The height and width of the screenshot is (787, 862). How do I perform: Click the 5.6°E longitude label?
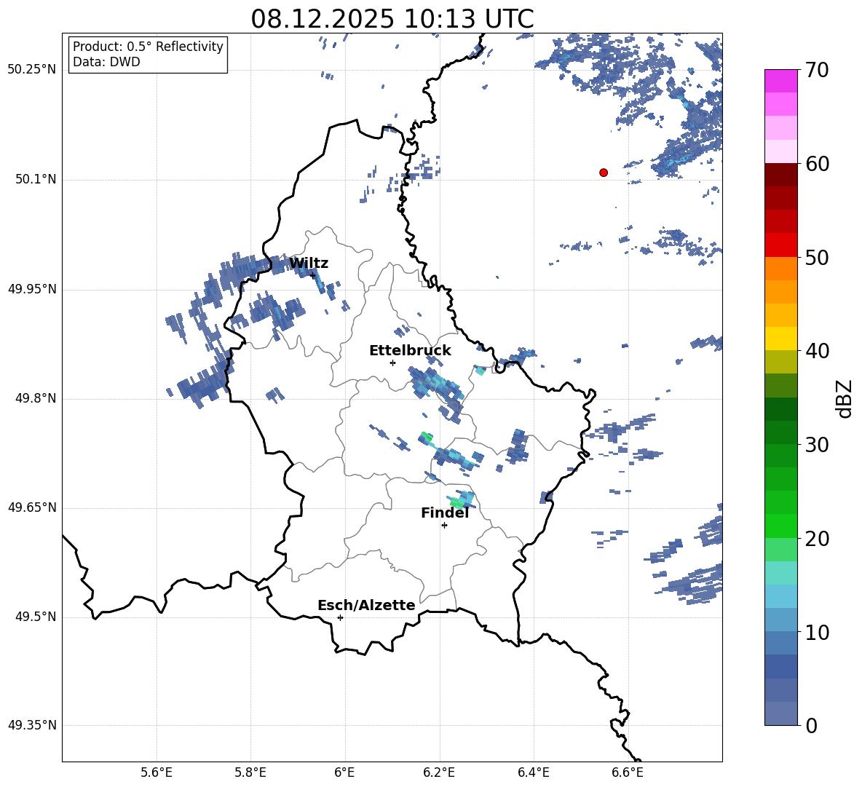pyautogui.click(x=157, y=772)
